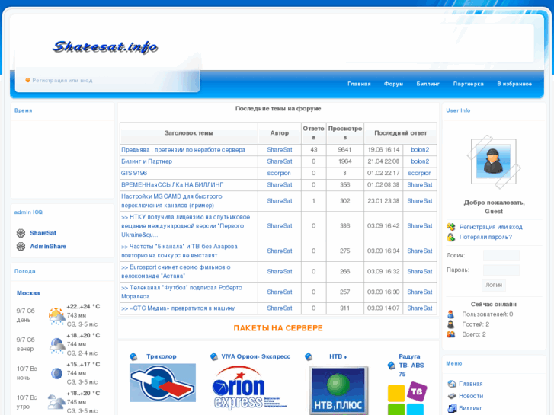This screenshot has height=415, width=554.
Task: Click the Заголовок темы column header
Action: (x=189, y=133)
